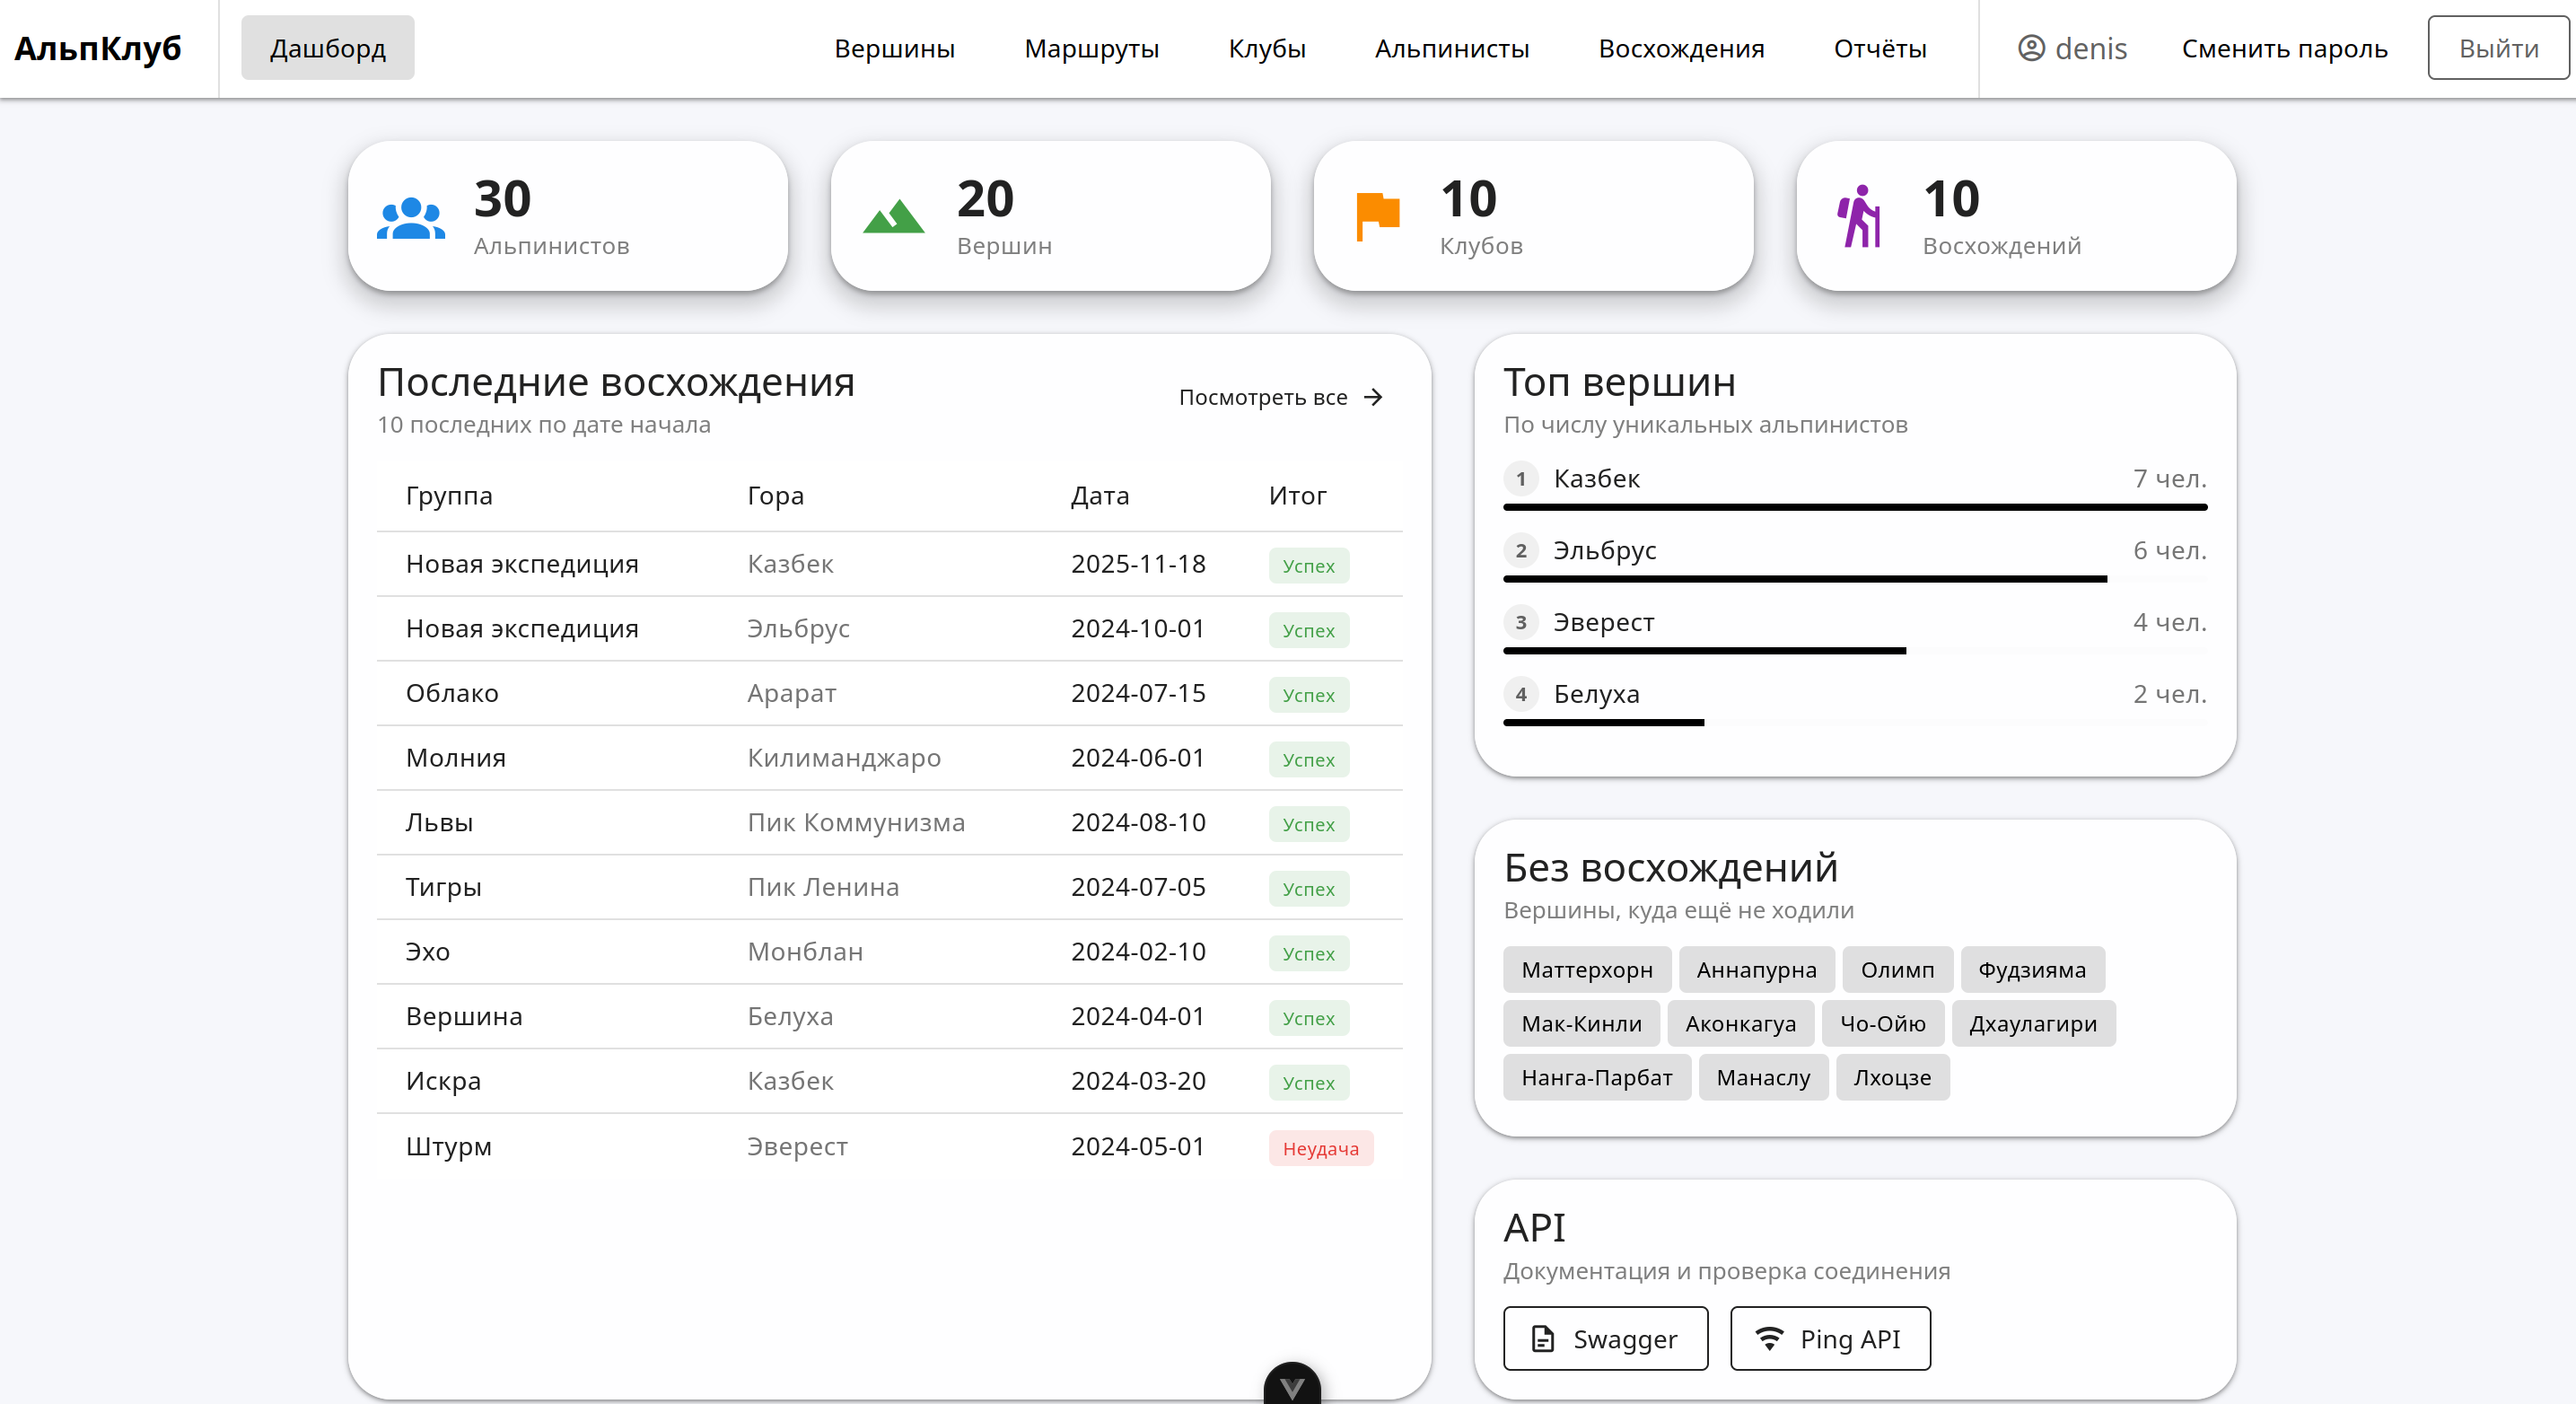This screenshot has height=1404, width=2576.
Task: Open the Вершины menu item
Action: (x=894, y=48)
